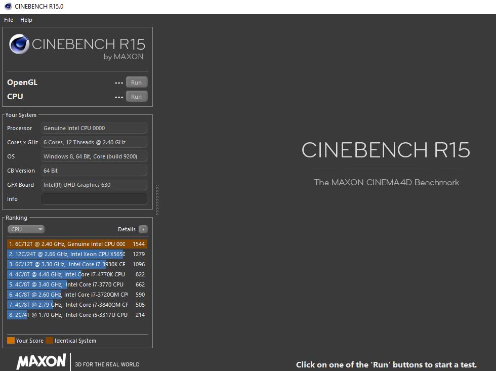Click the Processor field showing Genuine Intel CPU

click(x=94, y=128)
